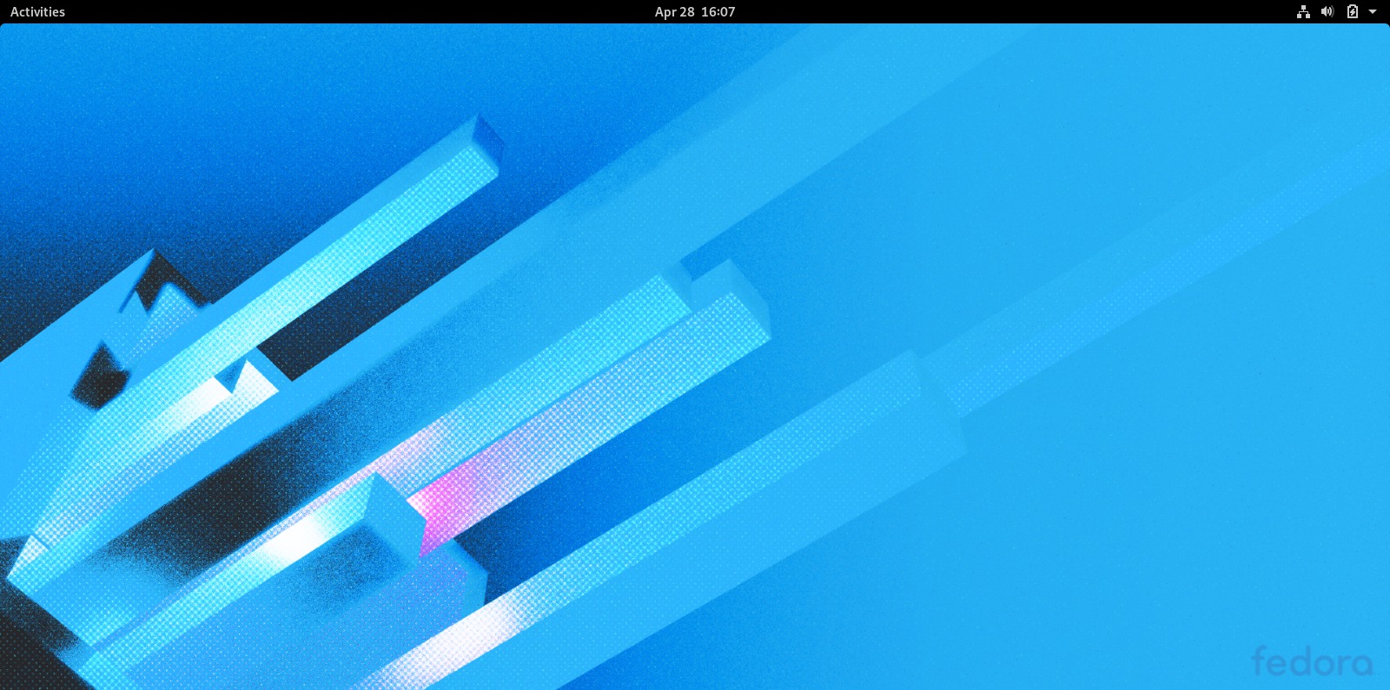Screen dimensions: 1390x690
Task: Open the clock calendar showing Apr 28 16:07
Action: pos(695,12)
